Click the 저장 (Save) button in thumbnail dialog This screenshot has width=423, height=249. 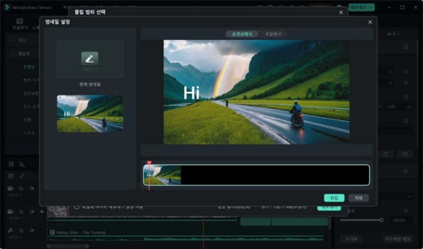[358, 198]
